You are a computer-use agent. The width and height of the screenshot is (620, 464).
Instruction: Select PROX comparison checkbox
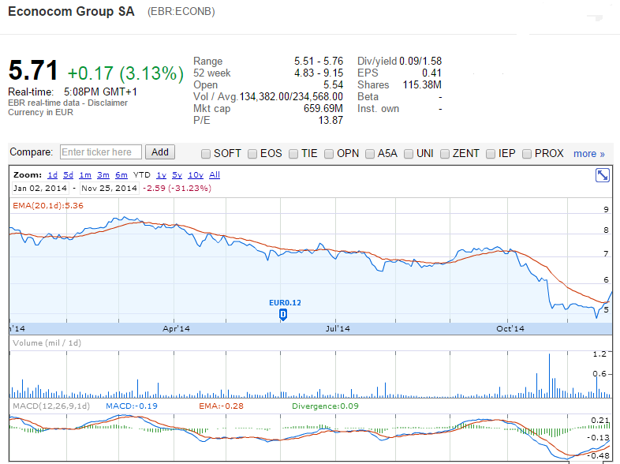(527, 154)
